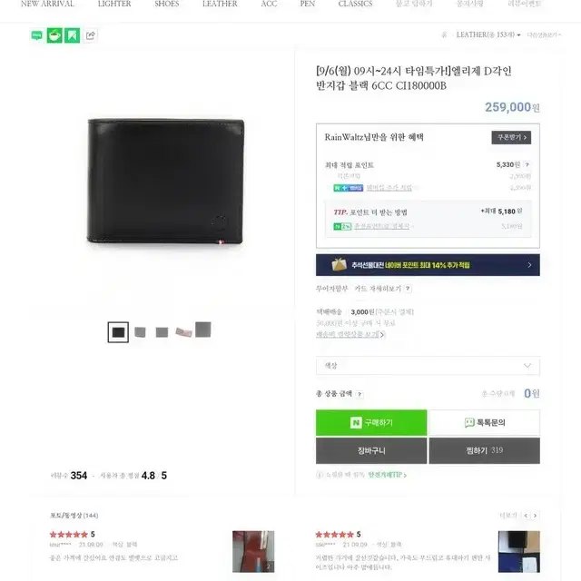Click the green Naver Talk chat icon
This screenshot has width=581, height=581.
coord(36,35)
